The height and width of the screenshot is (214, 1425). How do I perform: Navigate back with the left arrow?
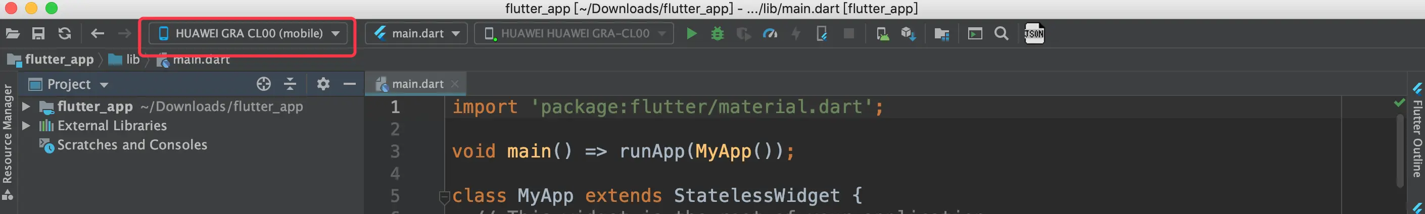click(x=98, y=34)
